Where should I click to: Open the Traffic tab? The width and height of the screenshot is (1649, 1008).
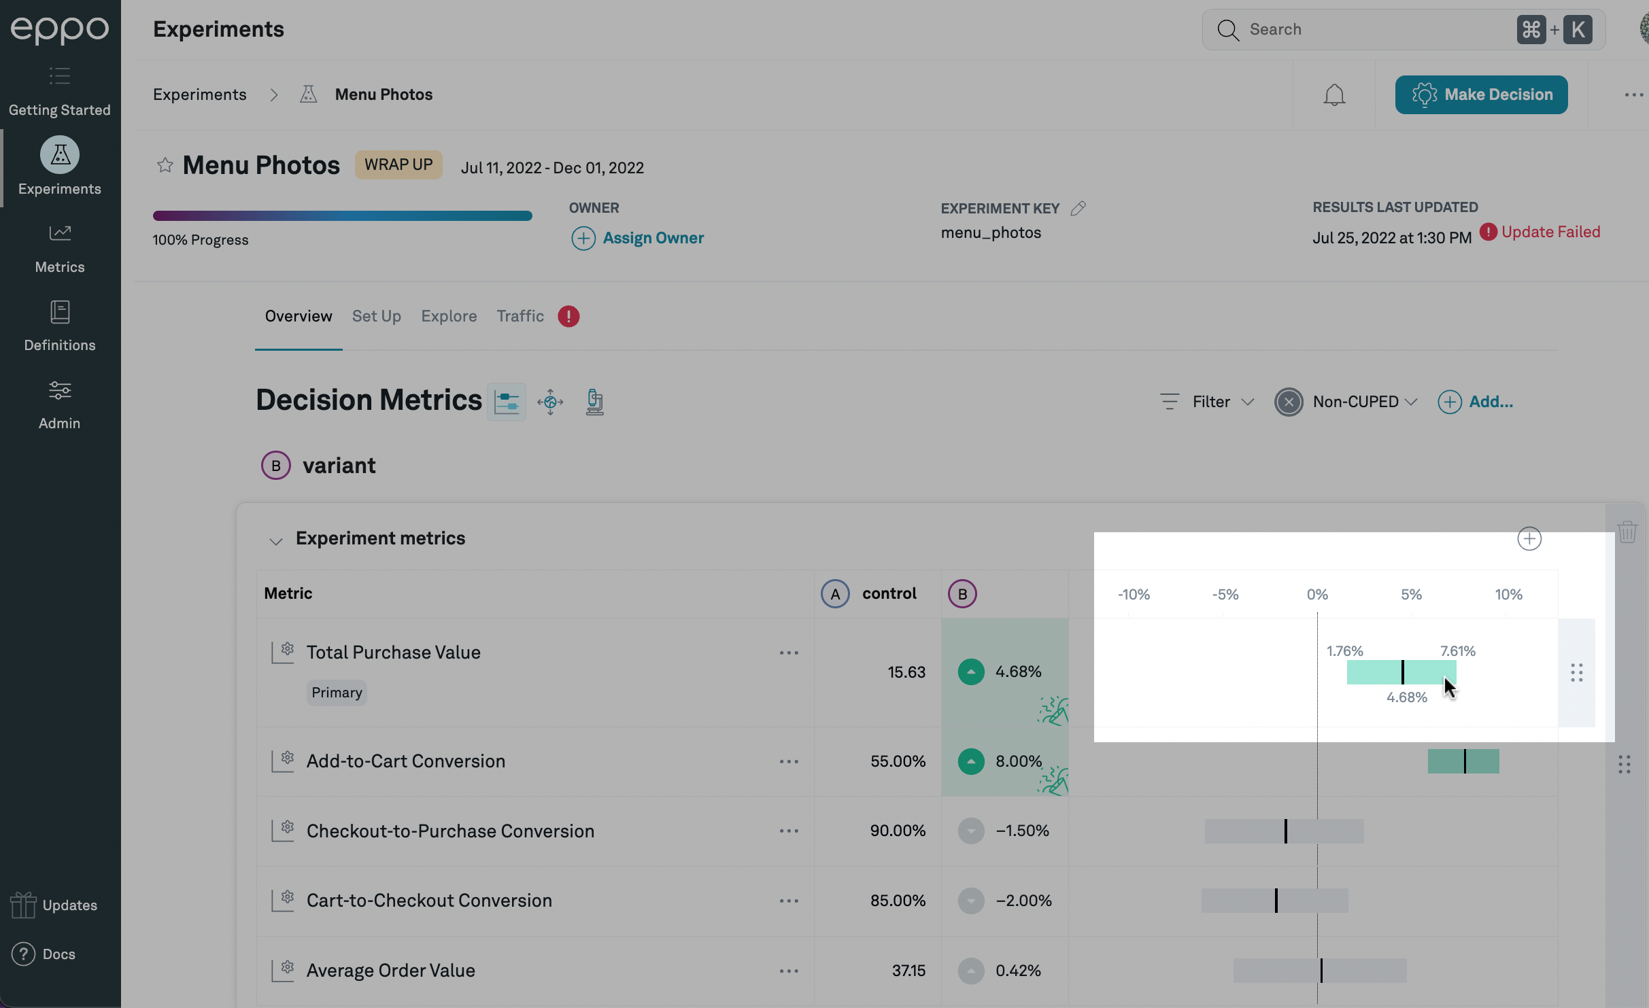pos(520,316)
